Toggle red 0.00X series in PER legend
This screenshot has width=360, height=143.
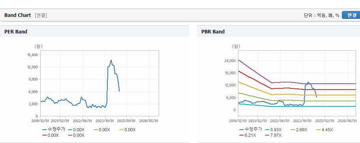click(51, 135)
